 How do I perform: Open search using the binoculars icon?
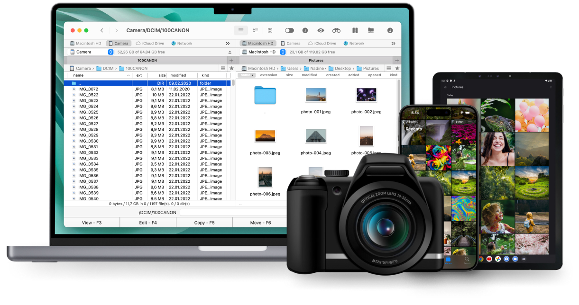336,30
